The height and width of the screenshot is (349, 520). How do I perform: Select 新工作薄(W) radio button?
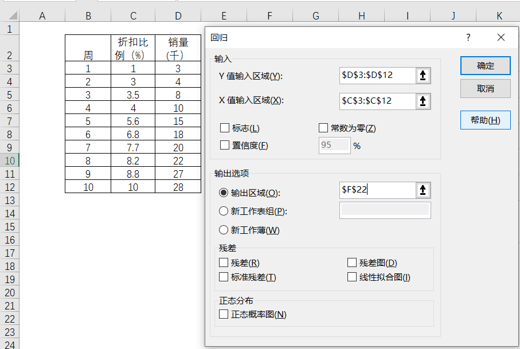tap(224, 230)
